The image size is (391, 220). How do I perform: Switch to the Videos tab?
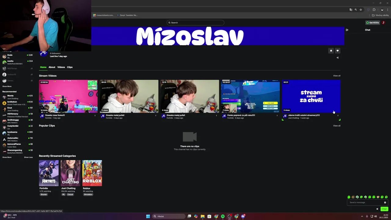point(61,67)
